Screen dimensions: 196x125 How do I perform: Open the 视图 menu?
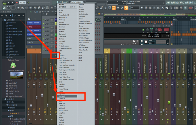point(186,3)
